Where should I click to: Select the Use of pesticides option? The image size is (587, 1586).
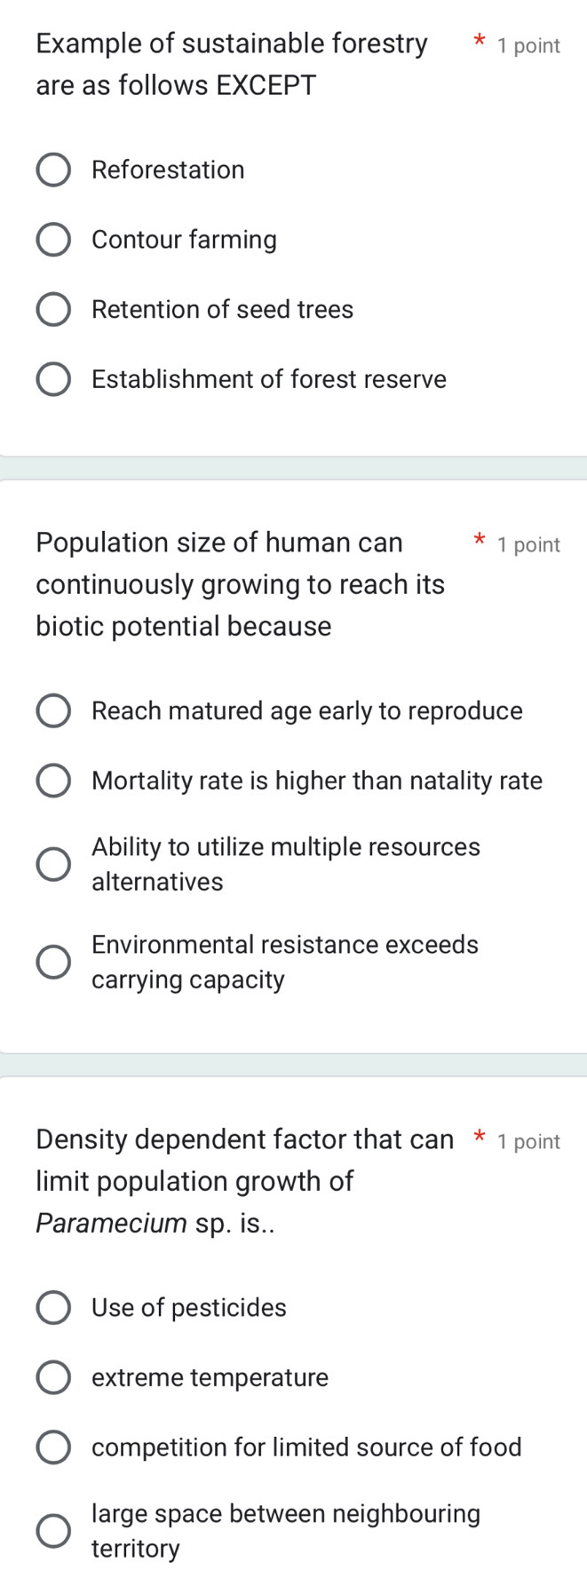(x=53, y=1307)
